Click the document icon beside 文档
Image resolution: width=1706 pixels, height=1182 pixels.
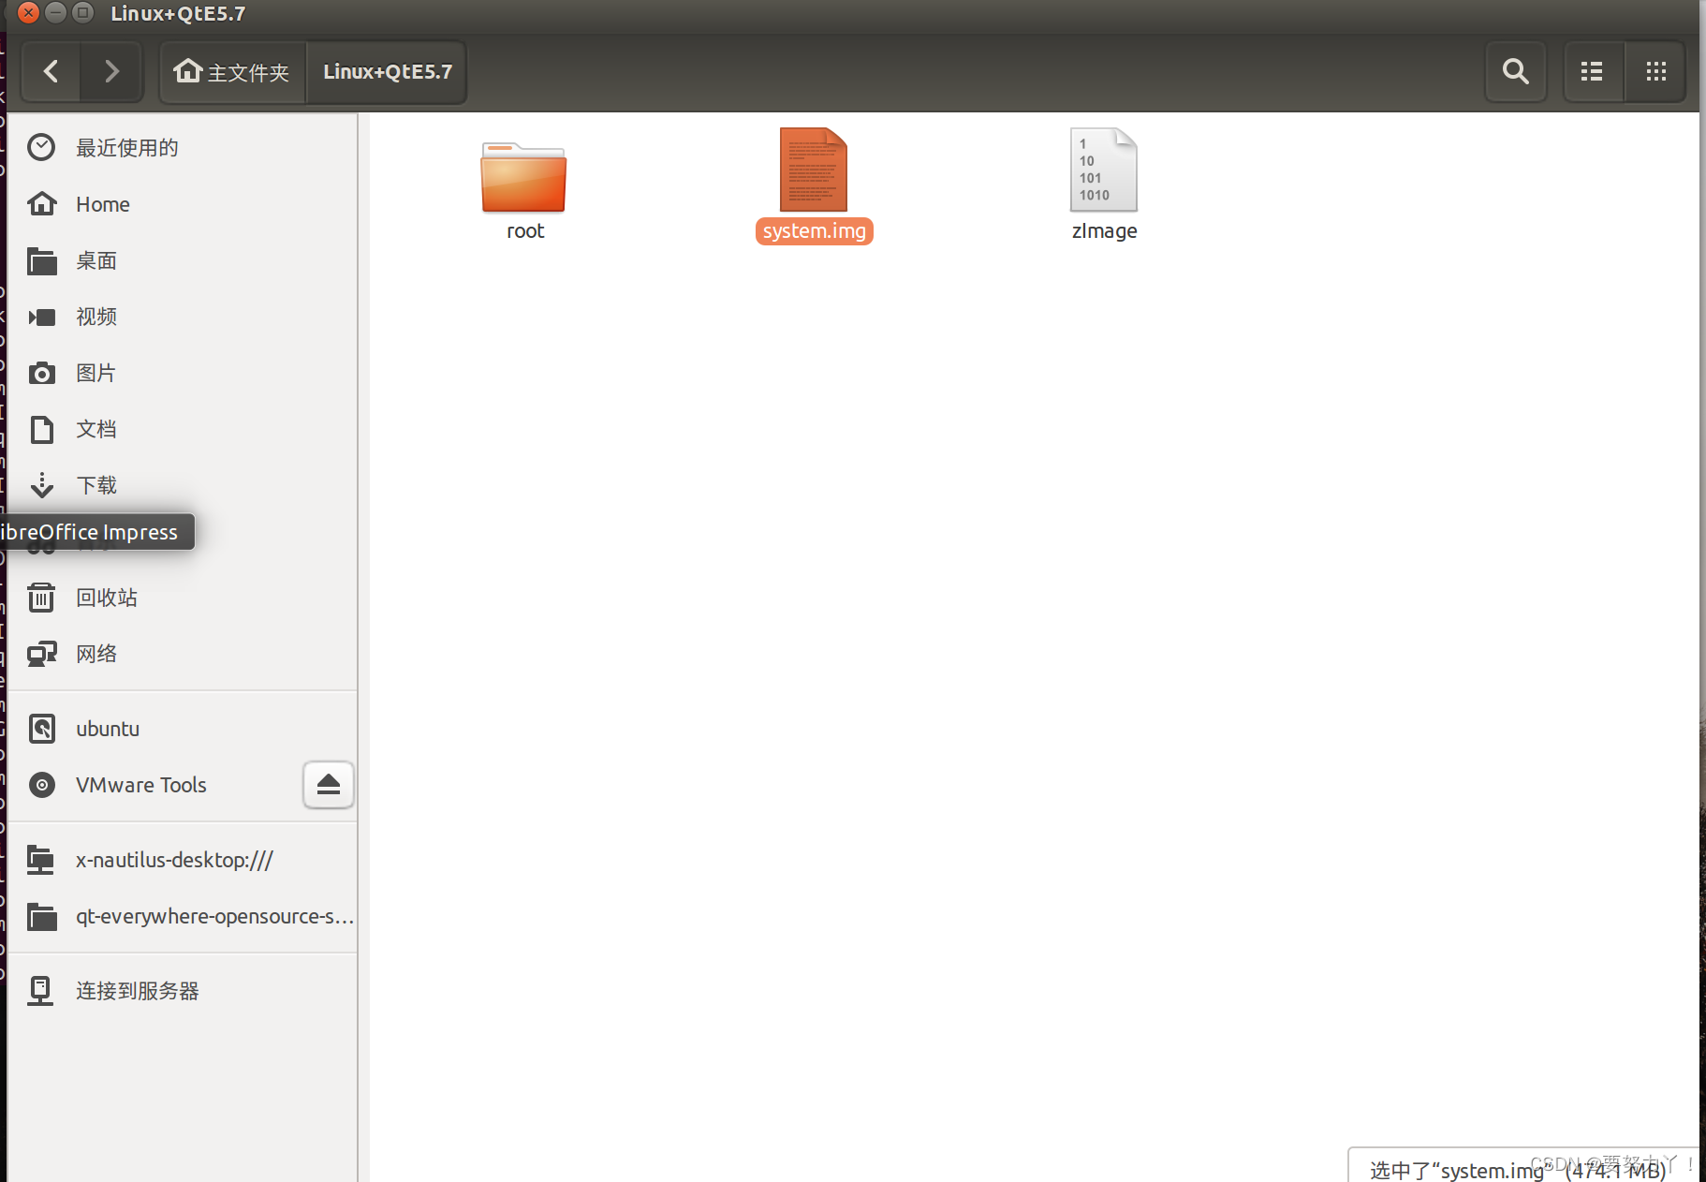tap(41, 429)
